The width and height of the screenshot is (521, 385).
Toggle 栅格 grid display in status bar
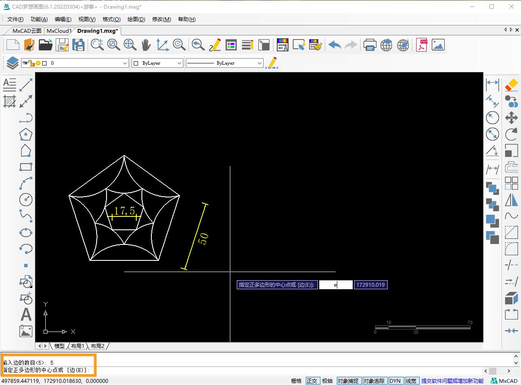[296, 381]
